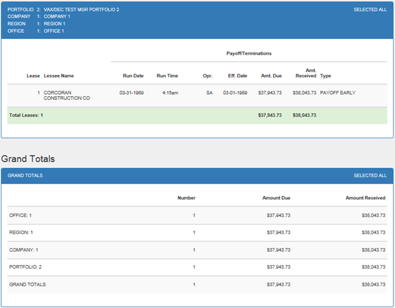
Task: Click the 'Amt. Due' column header
Action: (271, 76)
